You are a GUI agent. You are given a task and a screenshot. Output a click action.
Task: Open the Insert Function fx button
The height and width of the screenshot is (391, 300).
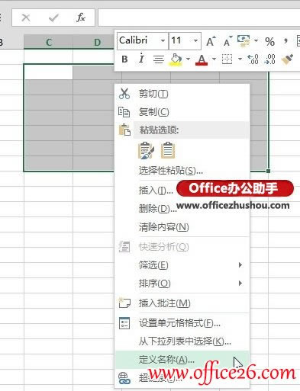click(81, 18)
